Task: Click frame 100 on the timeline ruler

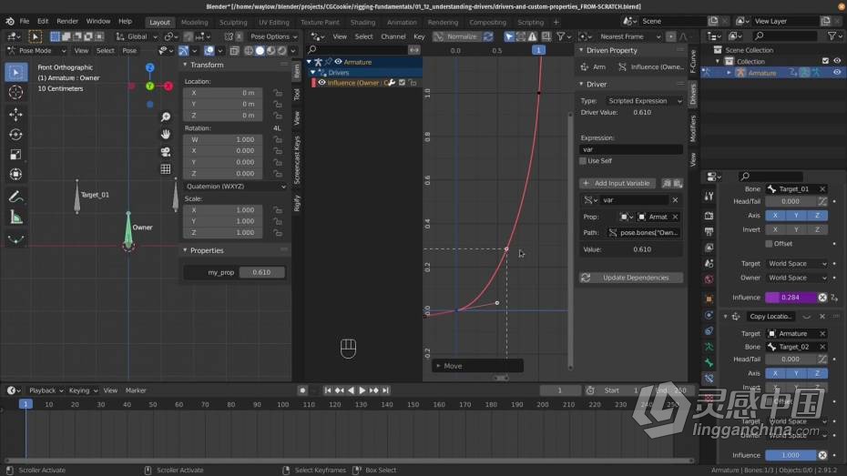Action: pos(282,404)
